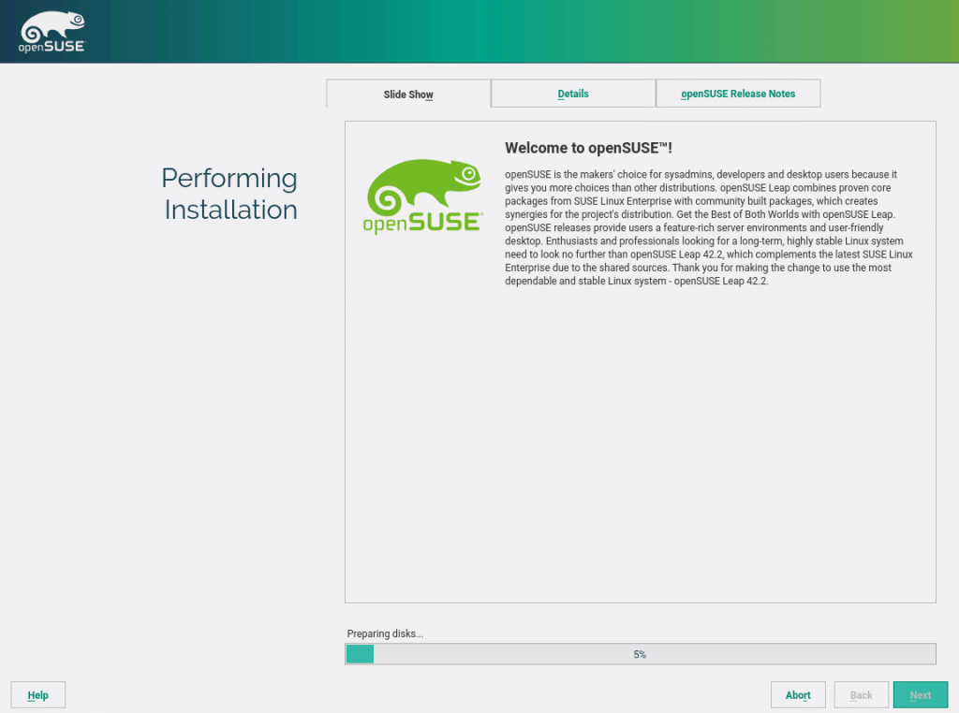Click the Preparing disks status label
The image size is (959, 713).
[x=385, y=633]
